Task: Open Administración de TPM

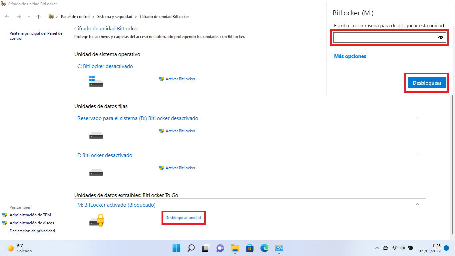Action: [x=30, y=215]
